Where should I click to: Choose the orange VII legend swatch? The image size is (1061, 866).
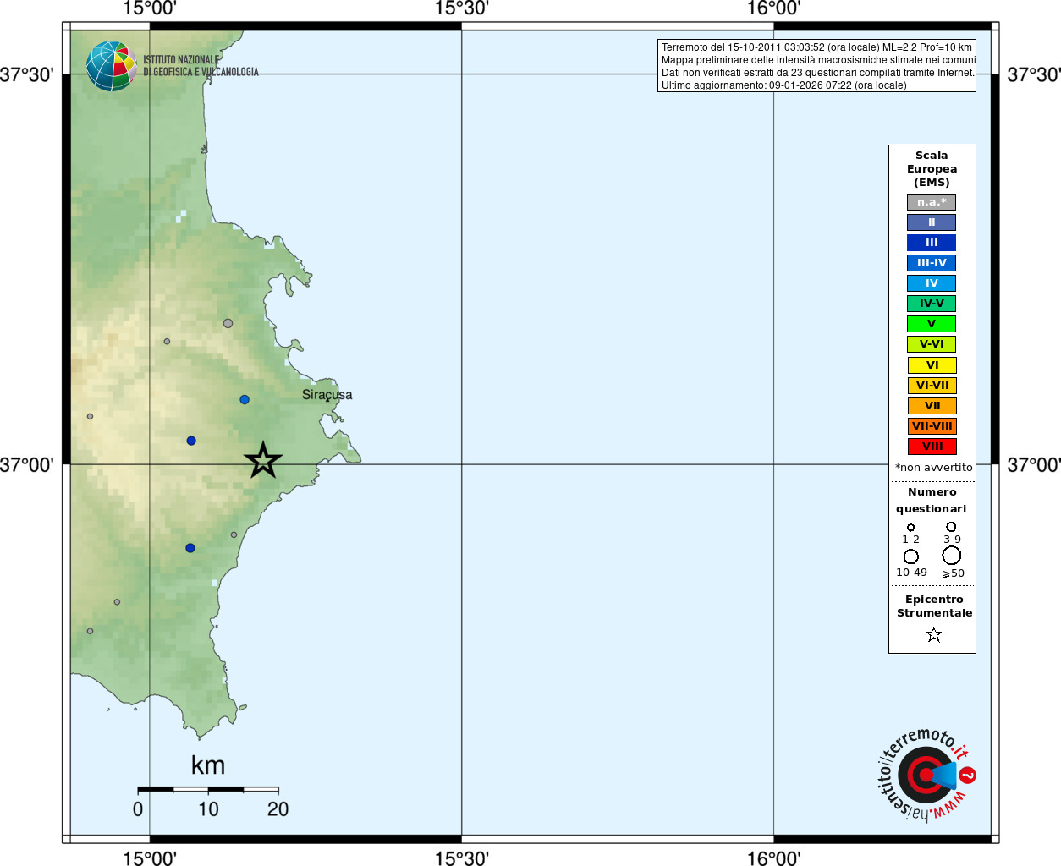pyautogui.click(x=932, y=406)
